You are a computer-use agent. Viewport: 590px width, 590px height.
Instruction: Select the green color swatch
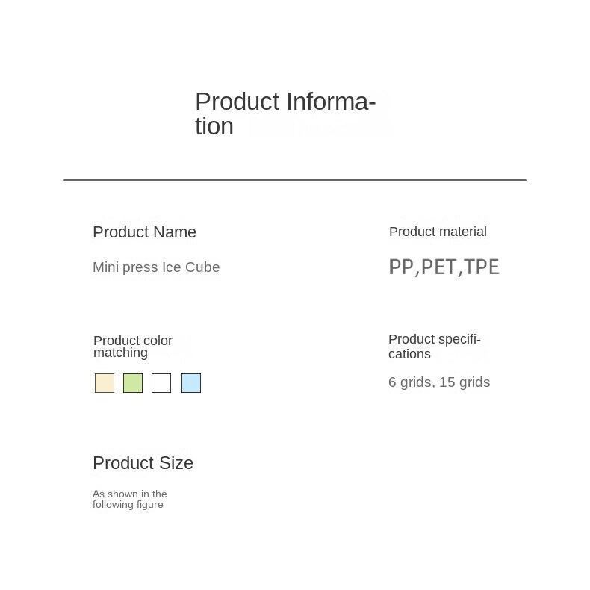pyautogui.click(x=133, y=383)
